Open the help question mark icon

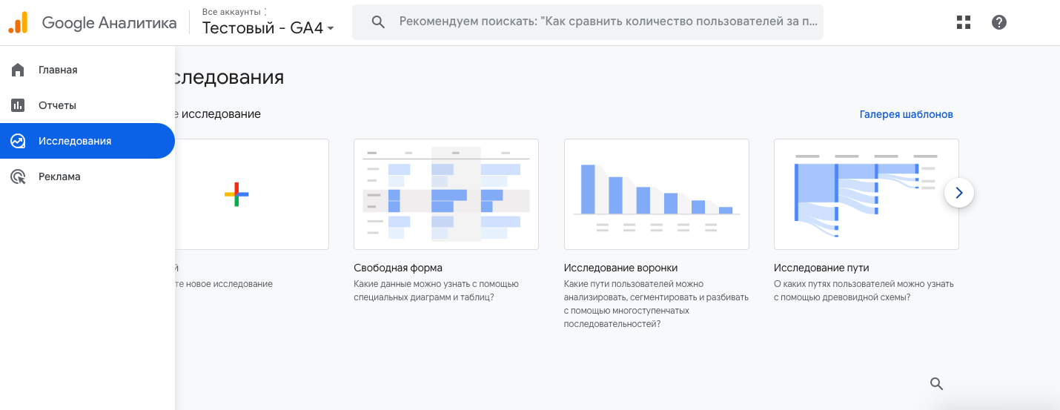click(999, 22)
